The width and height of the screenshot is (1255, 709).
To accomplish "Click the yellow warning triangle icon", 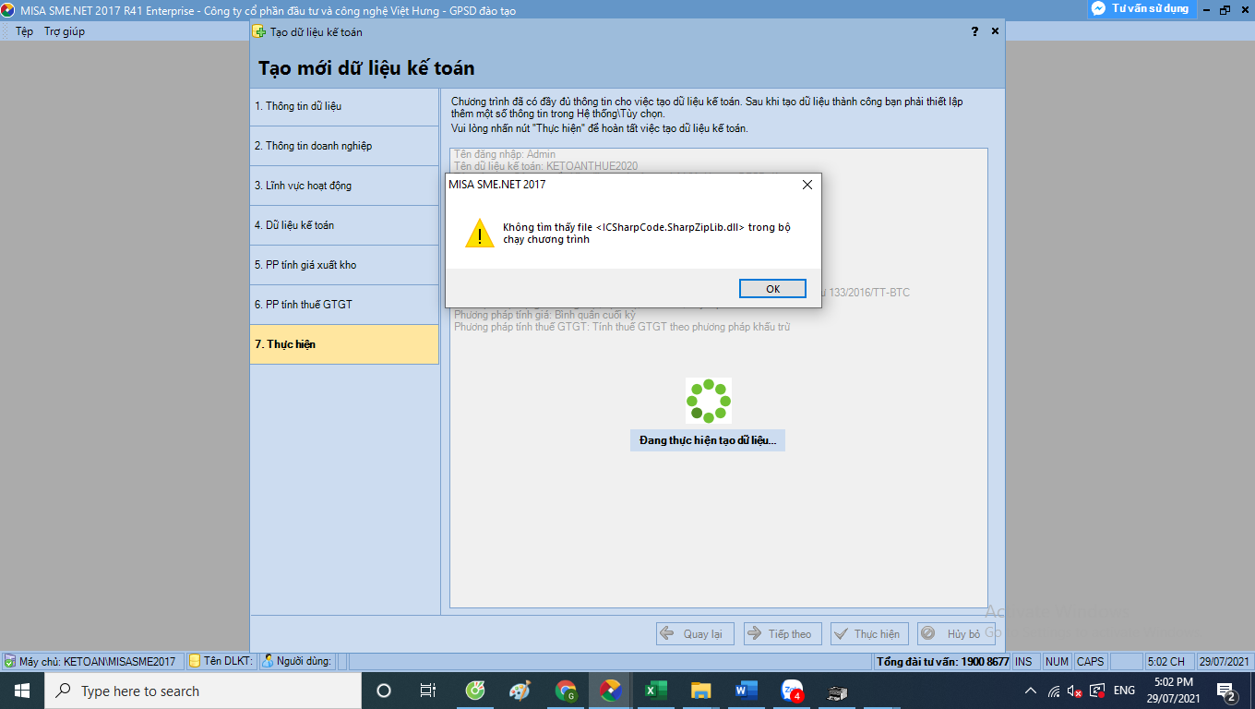I will (479, 234).
